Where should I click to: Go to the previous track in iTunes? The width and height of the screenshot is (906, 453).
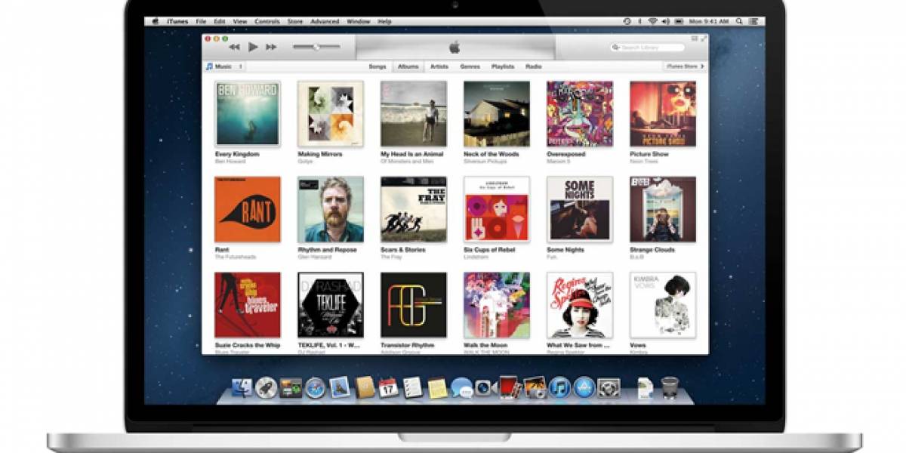[234, 47]
